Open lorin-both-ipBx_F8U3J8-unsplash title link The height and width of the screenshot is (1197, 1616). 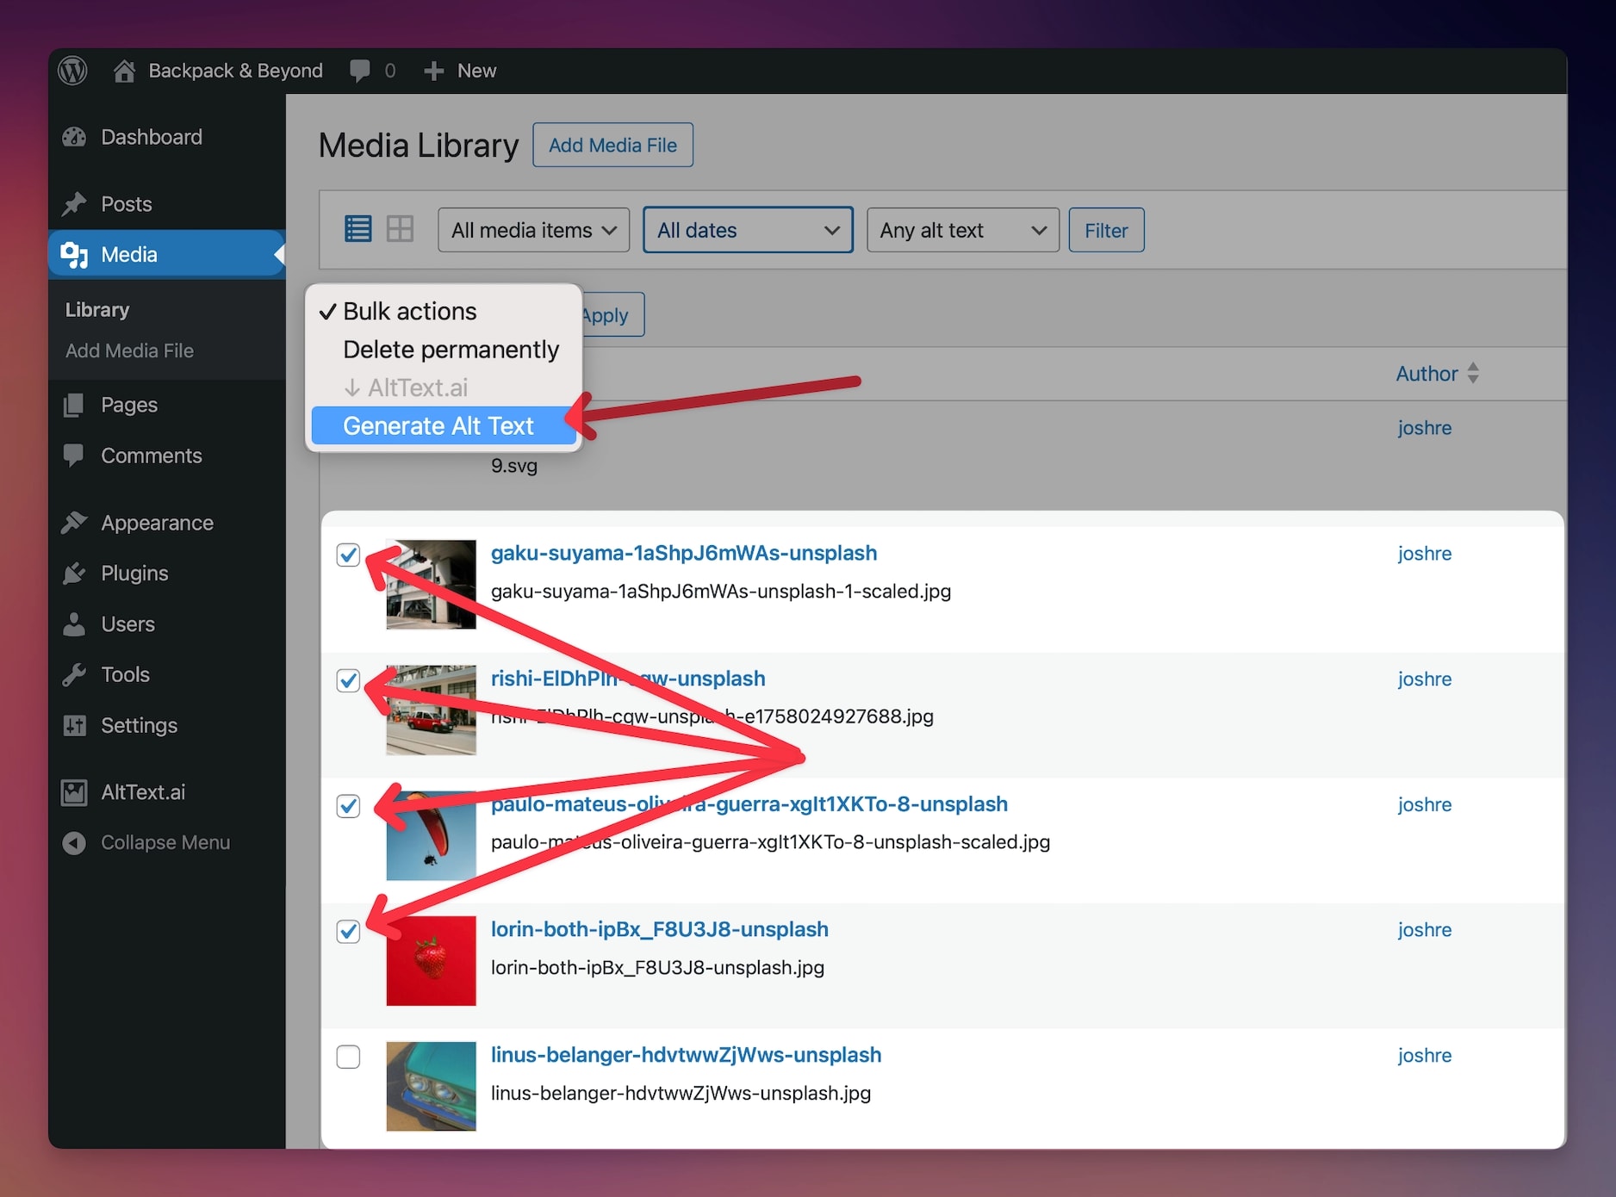coord(660,929)
